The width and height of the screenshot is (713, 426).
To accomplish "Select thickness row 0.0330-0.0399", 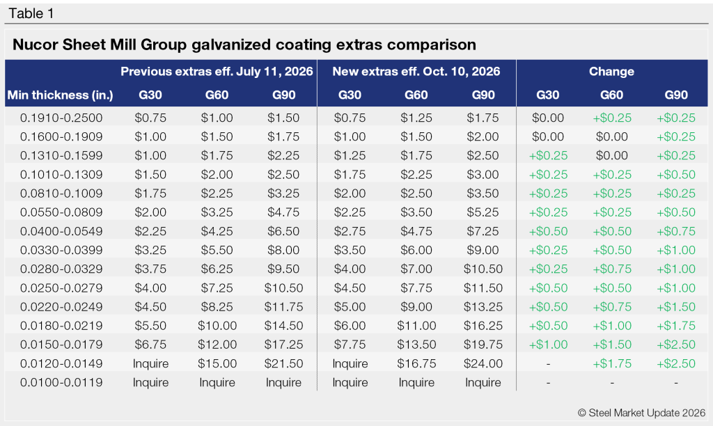I will click(x=356, y=250).
